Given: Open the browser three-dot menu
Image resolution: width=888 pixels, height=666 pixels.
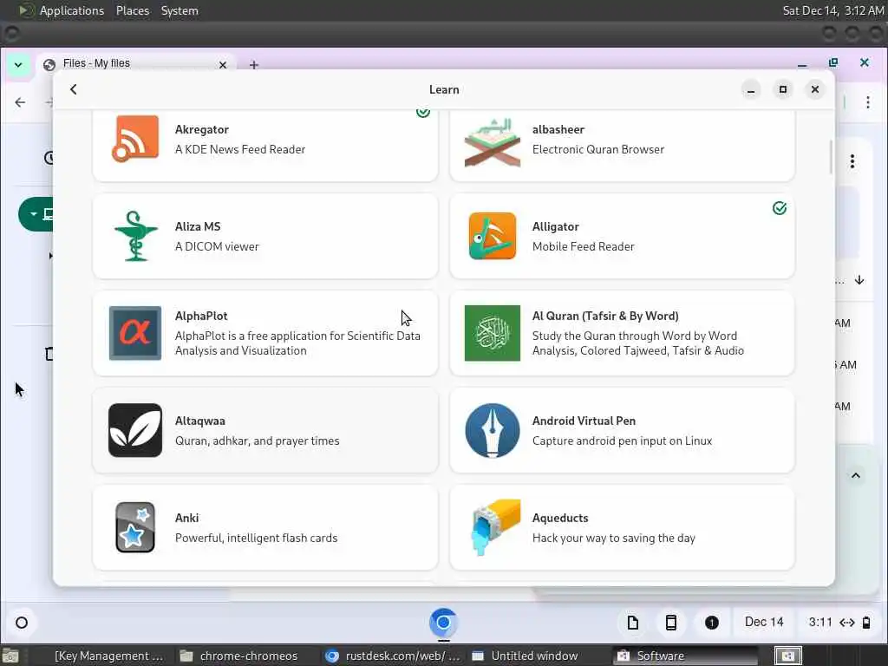Looking at the screenshot, I should [x=867, y=102].
